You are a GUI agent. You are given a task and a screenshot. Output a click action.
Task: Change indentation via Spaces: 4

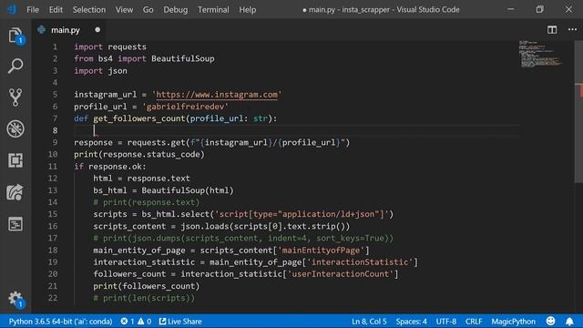[x=411, y=321]
